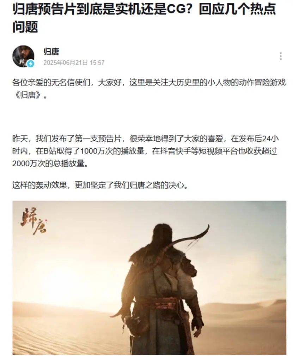This screenshot has height=357, width=293.
Task: Click the word 问题 in the headline
Action: point(25,26)
